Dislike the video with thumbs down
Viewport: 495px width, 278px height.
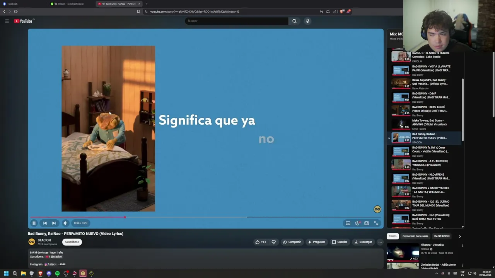[273, 242]
